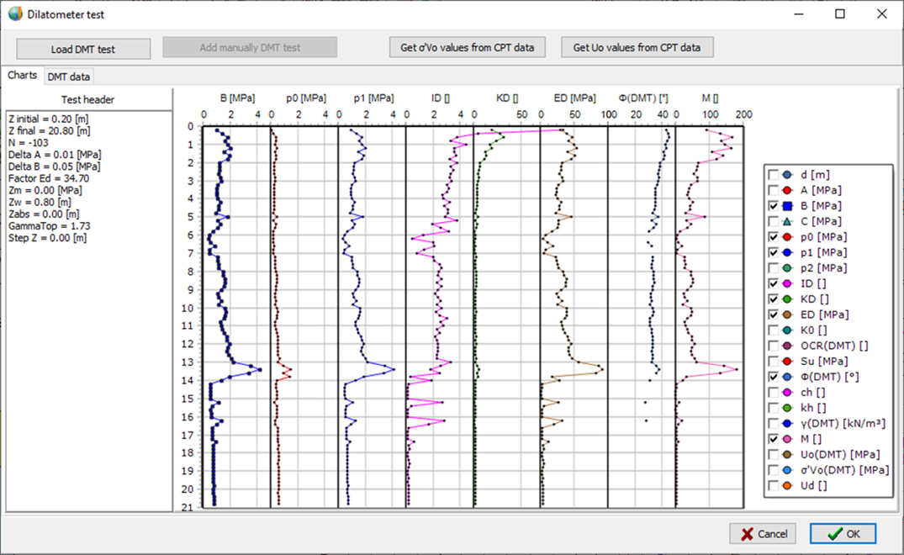Click the B [MPa] chart title
This screenshot has width=904, height=555.
click(x=237, y=98)
